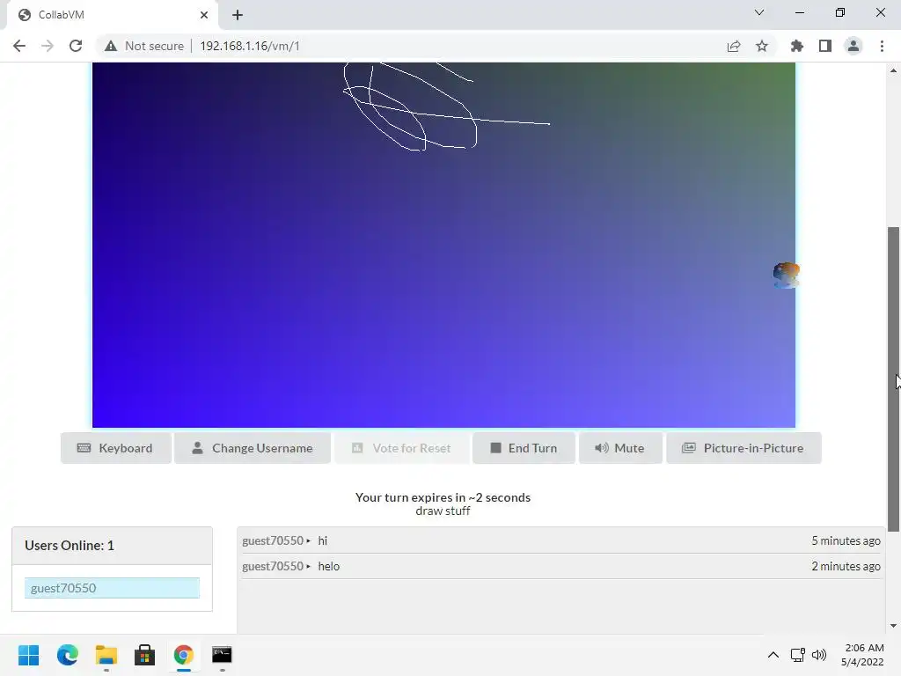Show hidden system tray icons
This screenshot has width=901, height=676.
773,655
